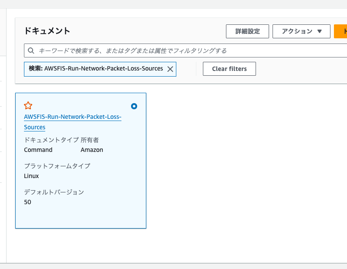Viewport: 347px width, 269px height.
Task: Select the AWSFIS-Run-Network-Packet-Loss-Sources radio button
Action: tap(134, 106)
